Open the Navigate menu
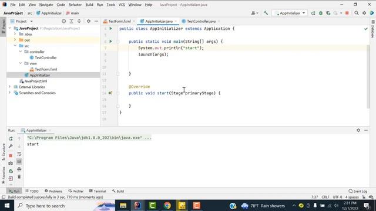 click(46, 5)
